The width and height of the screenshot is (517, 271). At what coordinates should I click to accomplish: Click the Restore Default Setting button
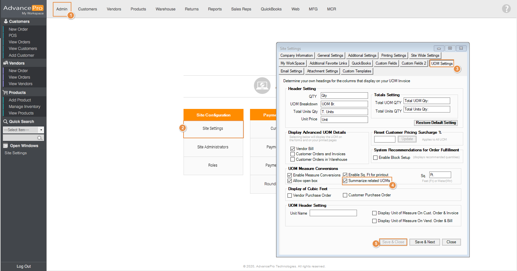(x=436, y=123)
